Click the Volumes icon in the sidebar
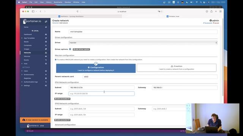The height and width of the screenshot is (136, 243). pos(46,56)
